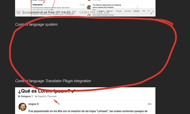This screenshot has width=190, height=114.
Task: Select the Français language tab in top thumbnail
Action: 119,11
